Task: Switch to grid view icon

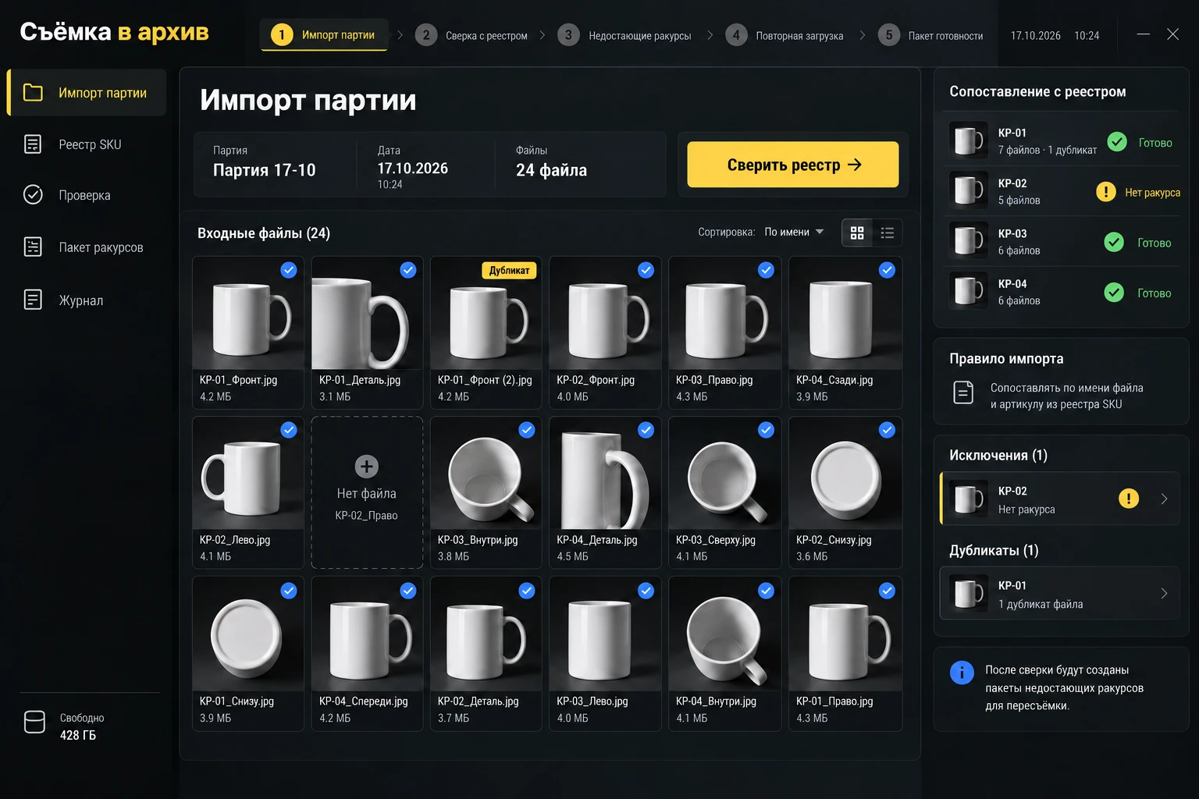Action: click(x=857, y=233)
